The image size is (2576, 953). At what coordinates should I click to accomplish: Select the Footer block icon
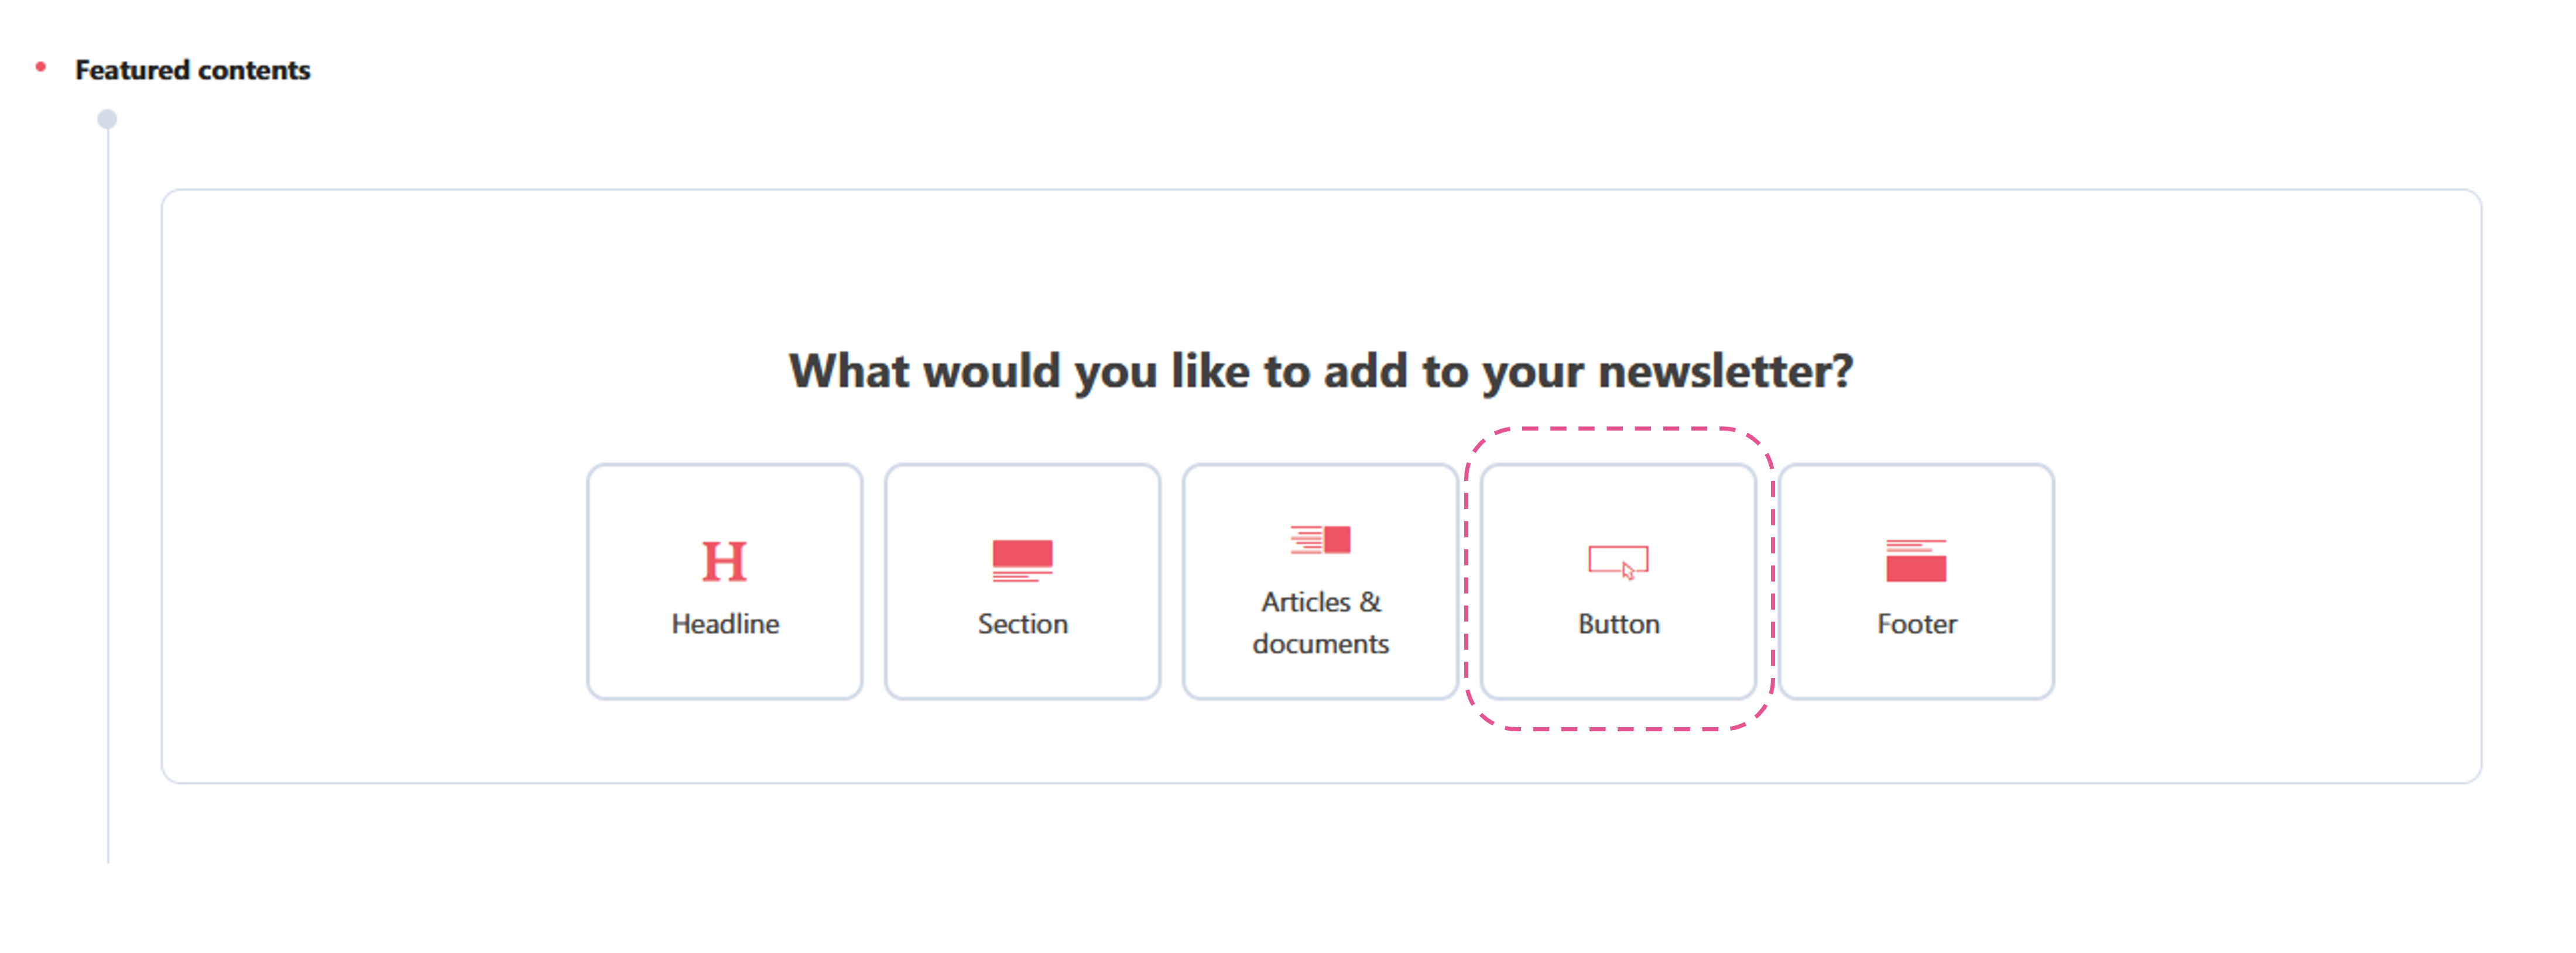pyautogui.click(x=1916, y=560)
